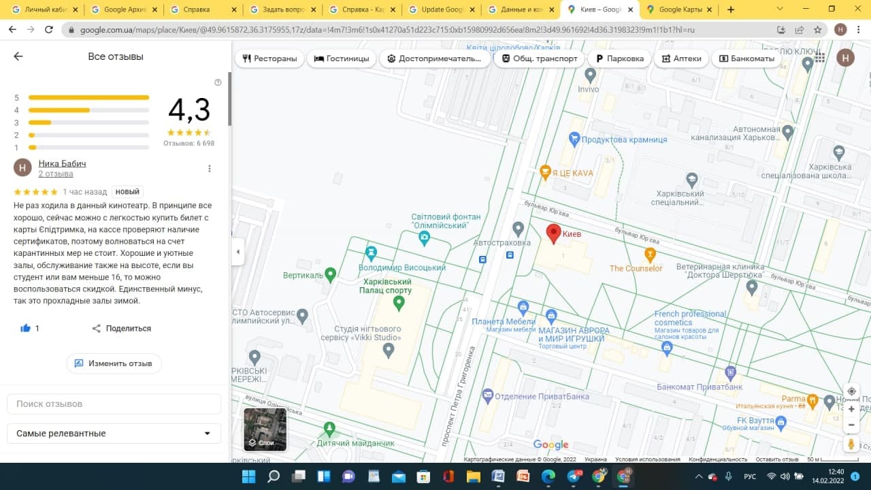This screenshot has width=871, height=490.
Task: Open the Слои map layers thumbnail
Action: (x=265, y=429)
